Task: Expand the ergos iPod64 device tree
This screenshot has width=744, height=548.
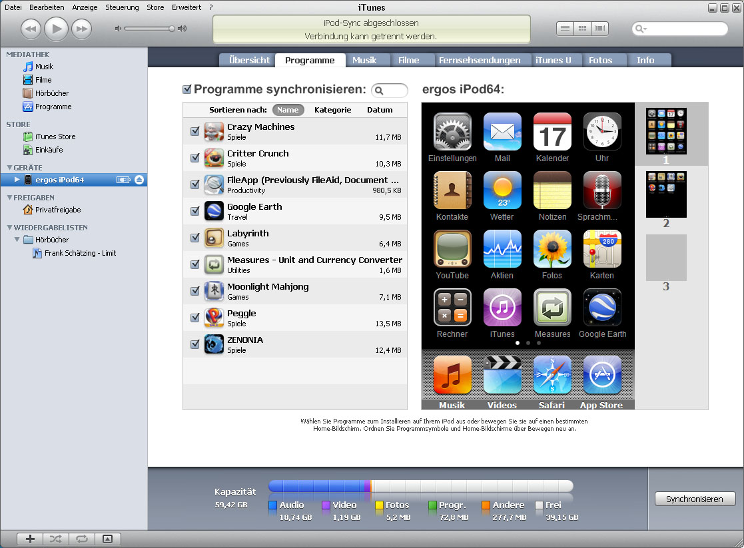Action: 17,179
